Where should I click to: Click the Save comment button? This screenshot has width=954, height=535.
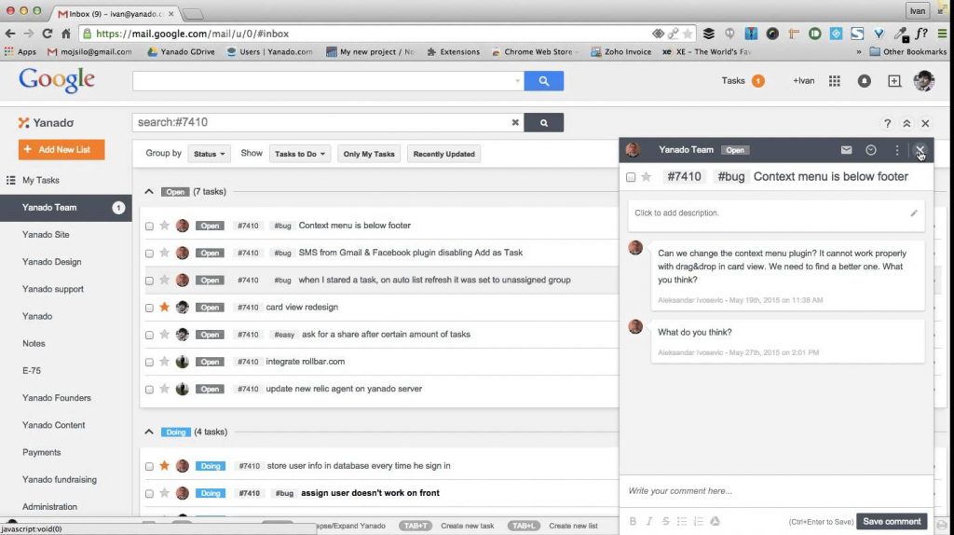tap(892, 522)
